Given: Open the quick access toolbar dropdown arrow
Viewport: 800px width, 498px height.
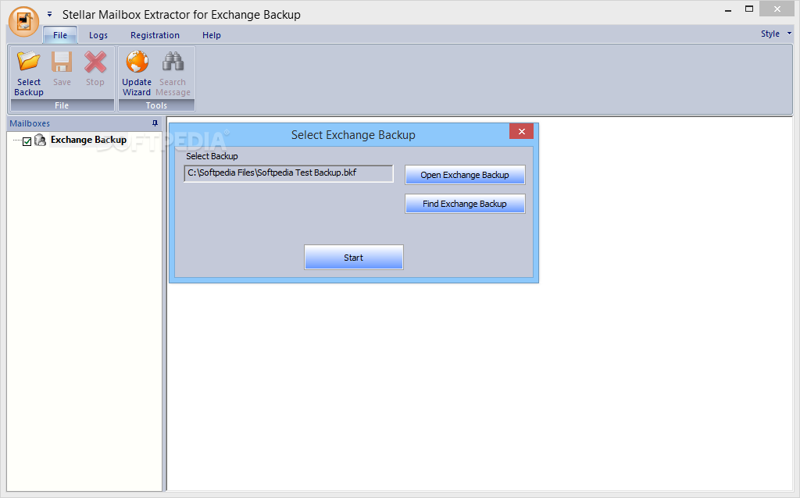Looking at the screenshot, I should (x=49, y=14).
